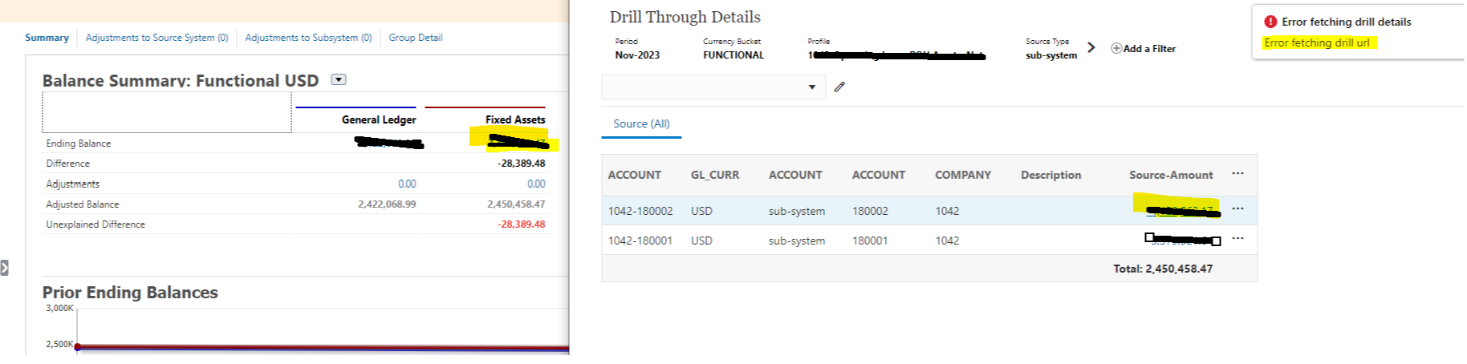
Task: Switch to Adjustments to Source System tab
Action: pos(156,38)
